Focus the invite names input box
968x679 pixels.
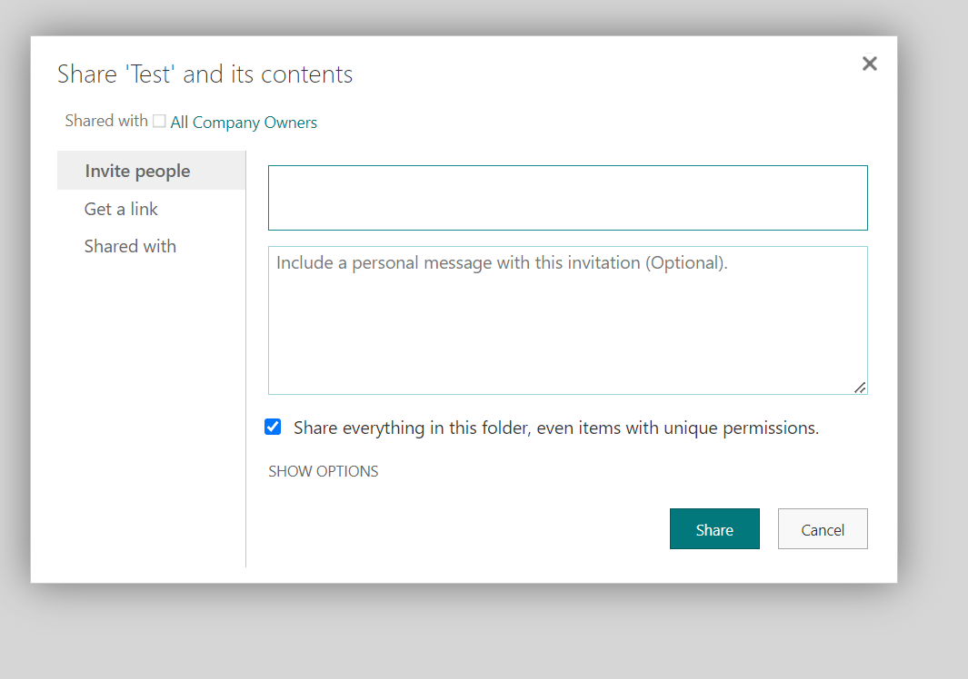567,198
